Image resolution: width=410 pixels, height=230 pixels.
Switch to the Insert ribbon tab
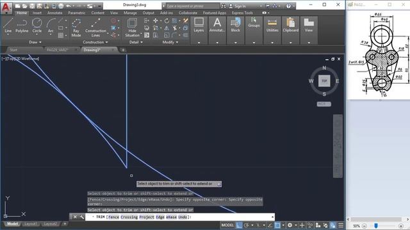coord(37,13)
